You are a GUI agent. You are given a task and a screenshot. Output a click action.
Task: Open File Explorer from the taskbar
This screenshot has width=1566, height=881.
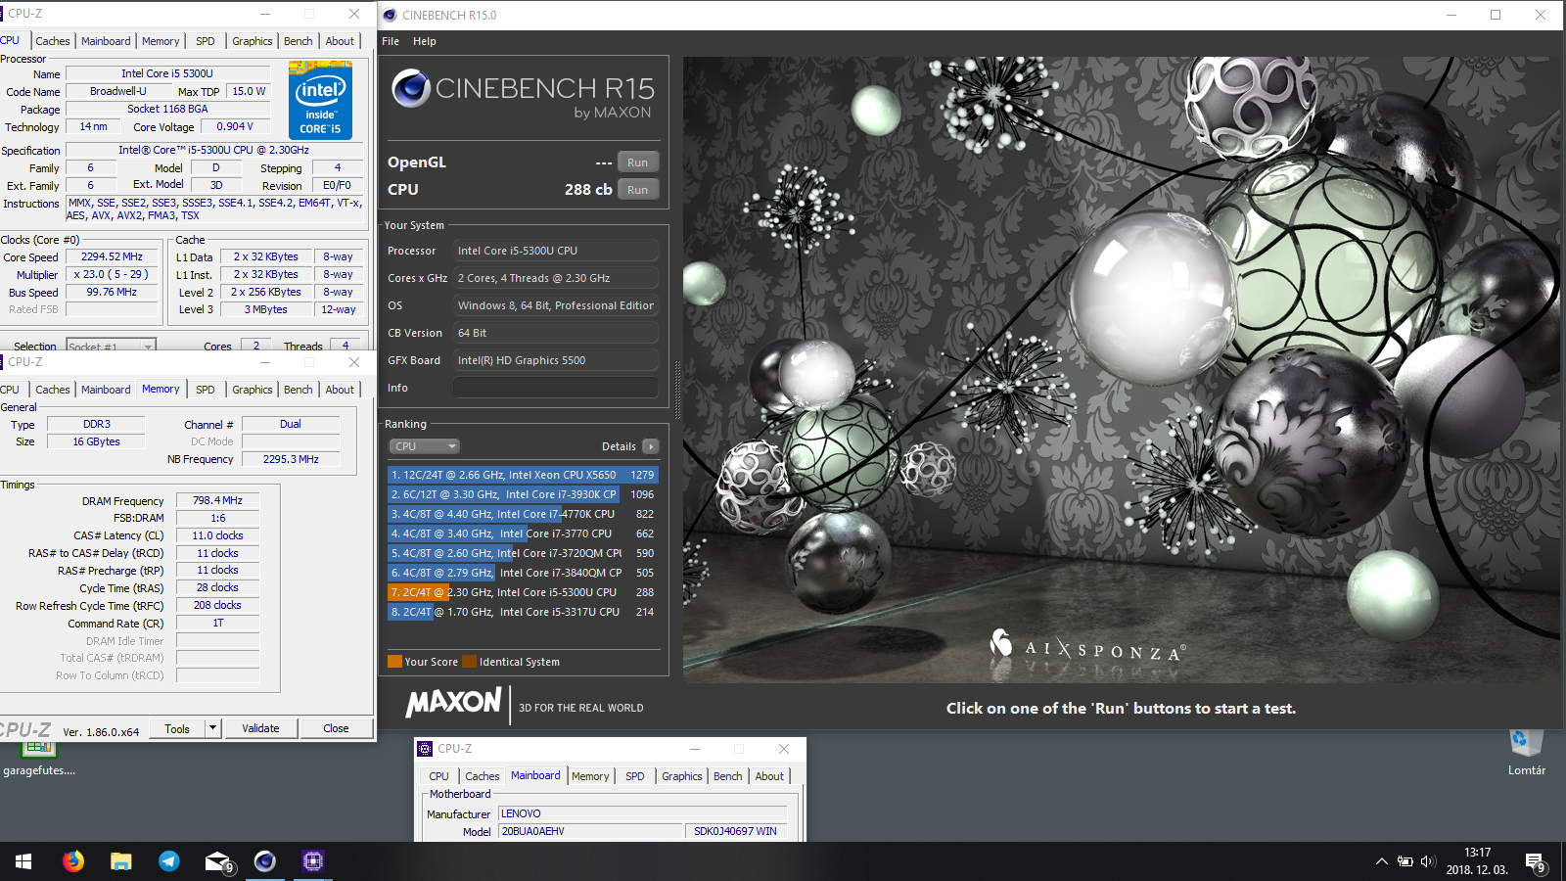121,861
